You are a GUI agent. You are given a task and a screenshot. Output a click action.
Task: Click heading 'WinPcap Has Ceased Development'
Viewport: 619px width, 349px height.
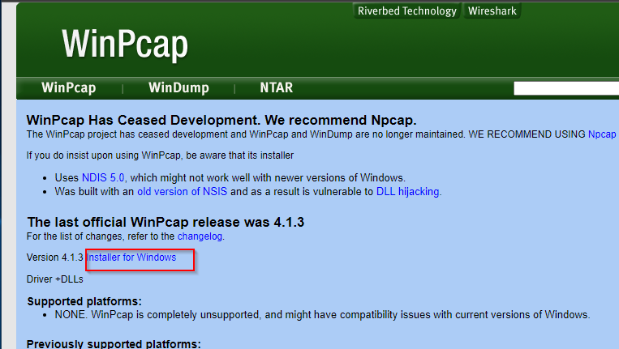[221, 120]
